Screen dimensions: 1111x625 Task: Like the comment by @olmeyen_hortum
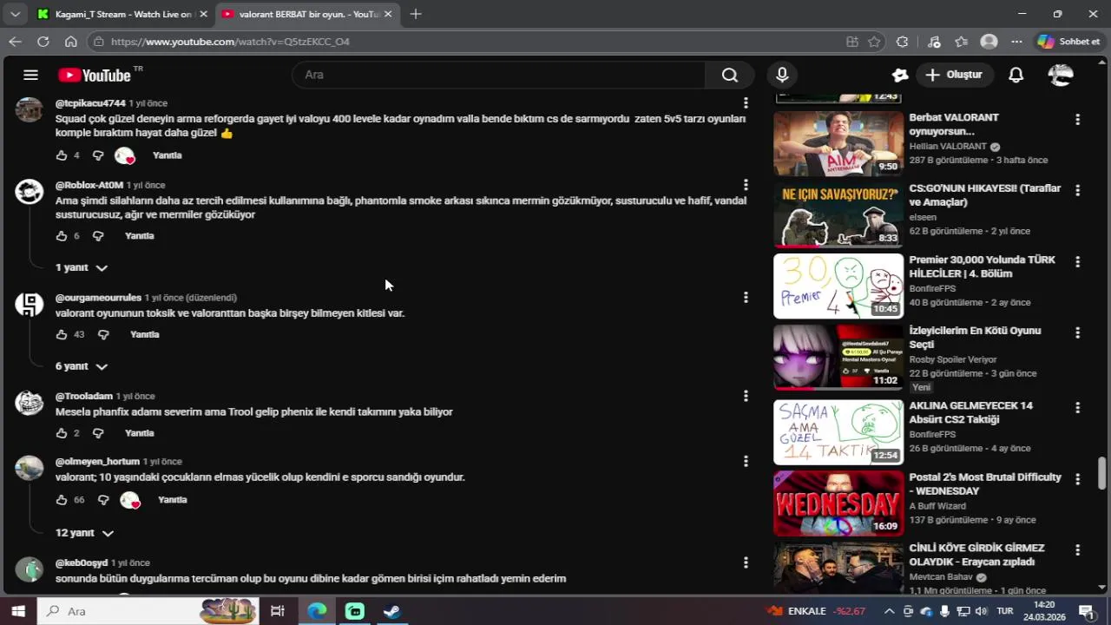coord(62,500)
